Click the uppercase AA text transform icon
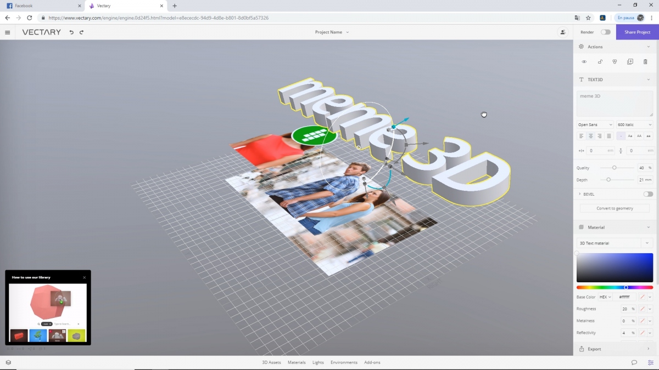Viewport: 659px width, 370px height. tap(639, 135)
